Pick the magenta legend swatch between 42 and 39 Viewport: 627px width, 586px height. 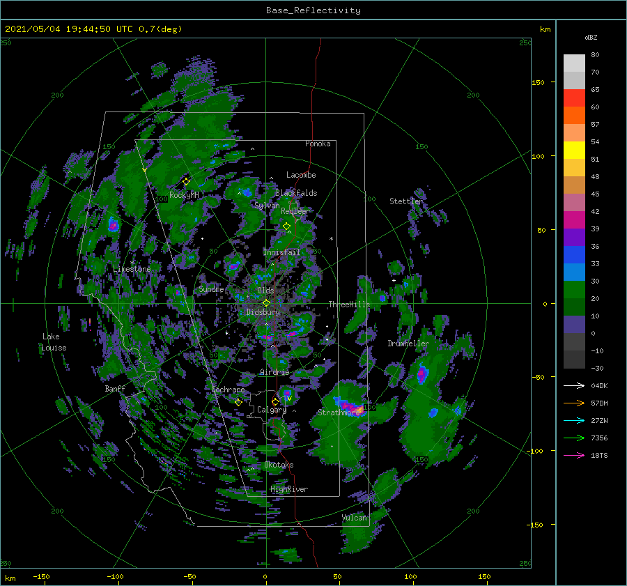(574, 219)
